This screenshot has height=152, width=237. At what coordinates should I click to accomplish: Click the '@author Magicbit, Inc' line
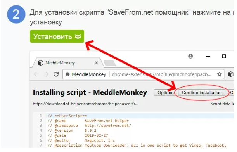pos(81,140)
